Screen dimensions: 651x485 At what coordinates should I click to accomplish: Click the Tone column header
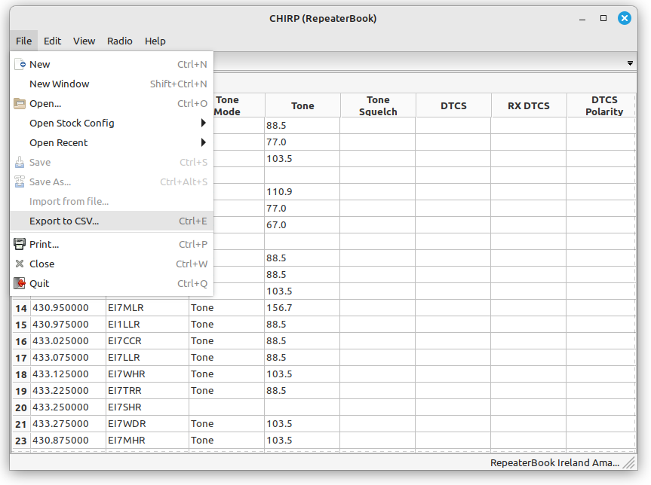tap(302, 105)
